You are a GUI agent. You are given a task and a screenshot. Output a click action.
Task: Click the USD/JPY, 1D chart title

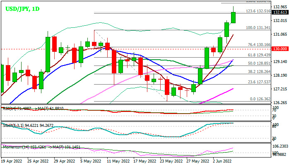click(x=22, y=9)
